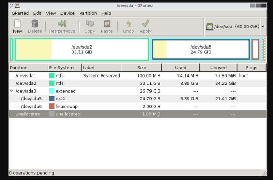This screenshot has width=273, height=180.
Task: Open the Partition menu
Action: point(88,13)
